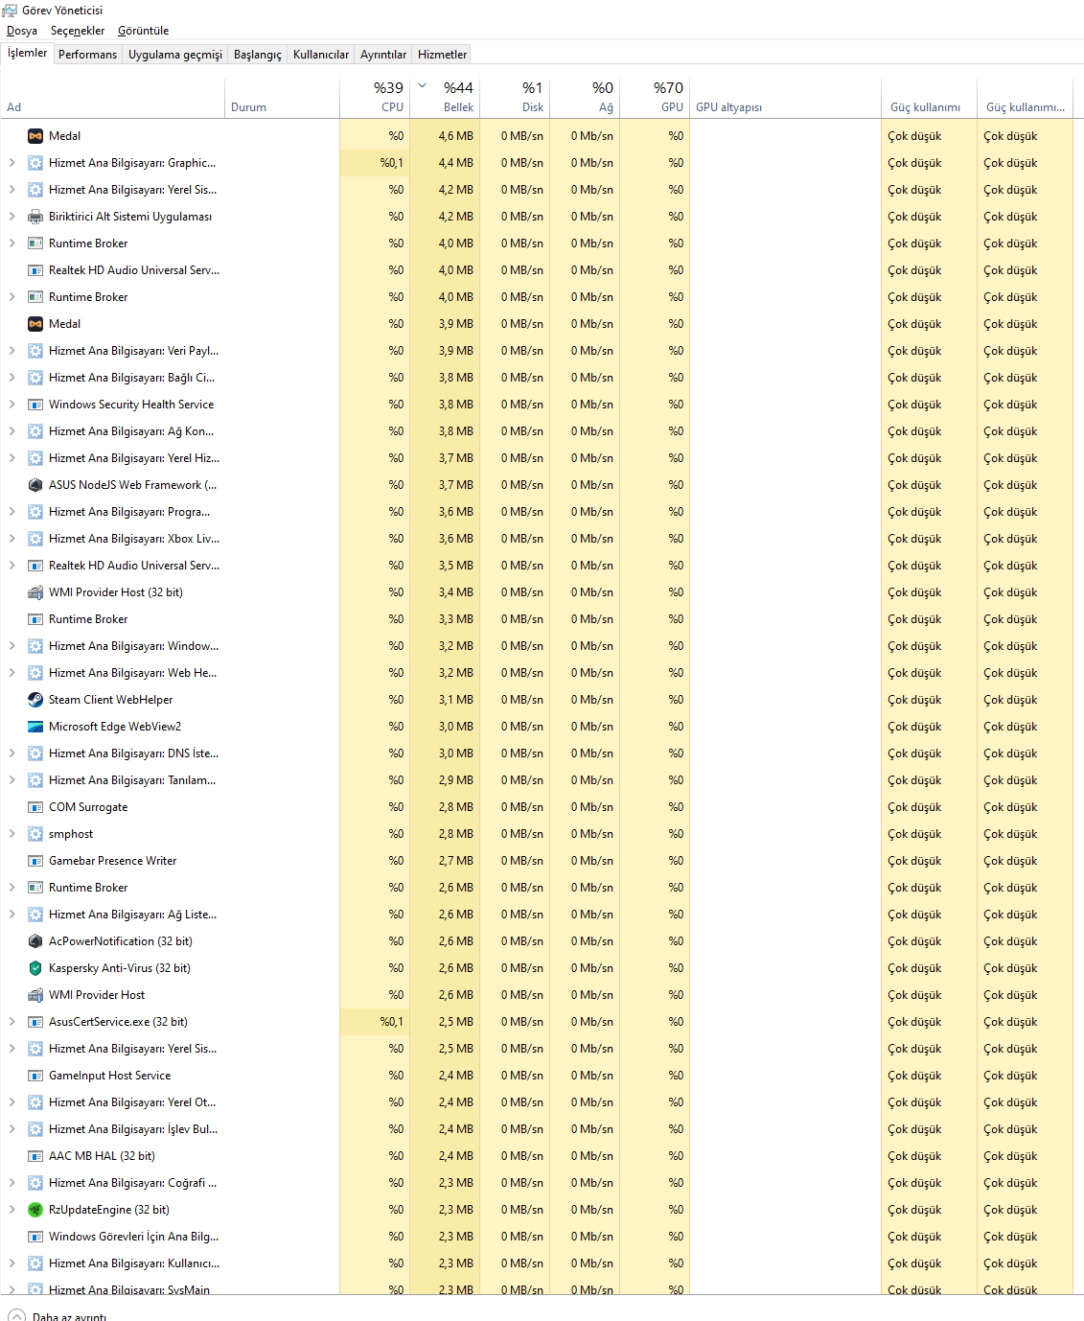Click the Biriktirici Alt Sistemi printer icon
The image size is (1084, 1321).
pos(35,217)
